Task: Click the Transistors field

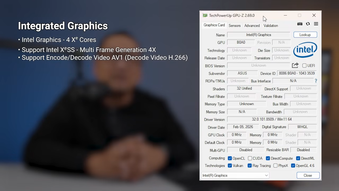Action: point(282,58)
